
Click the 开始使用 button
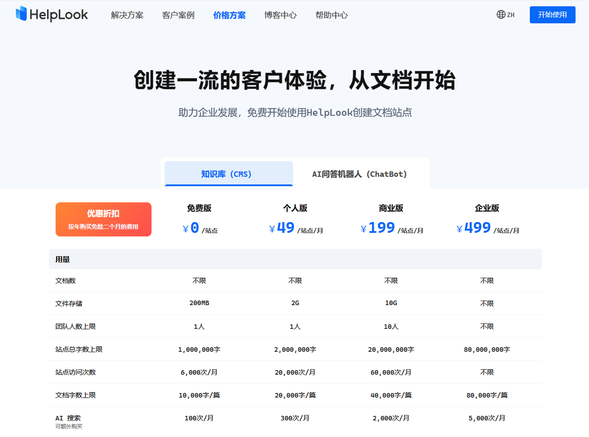pos(552,14)
